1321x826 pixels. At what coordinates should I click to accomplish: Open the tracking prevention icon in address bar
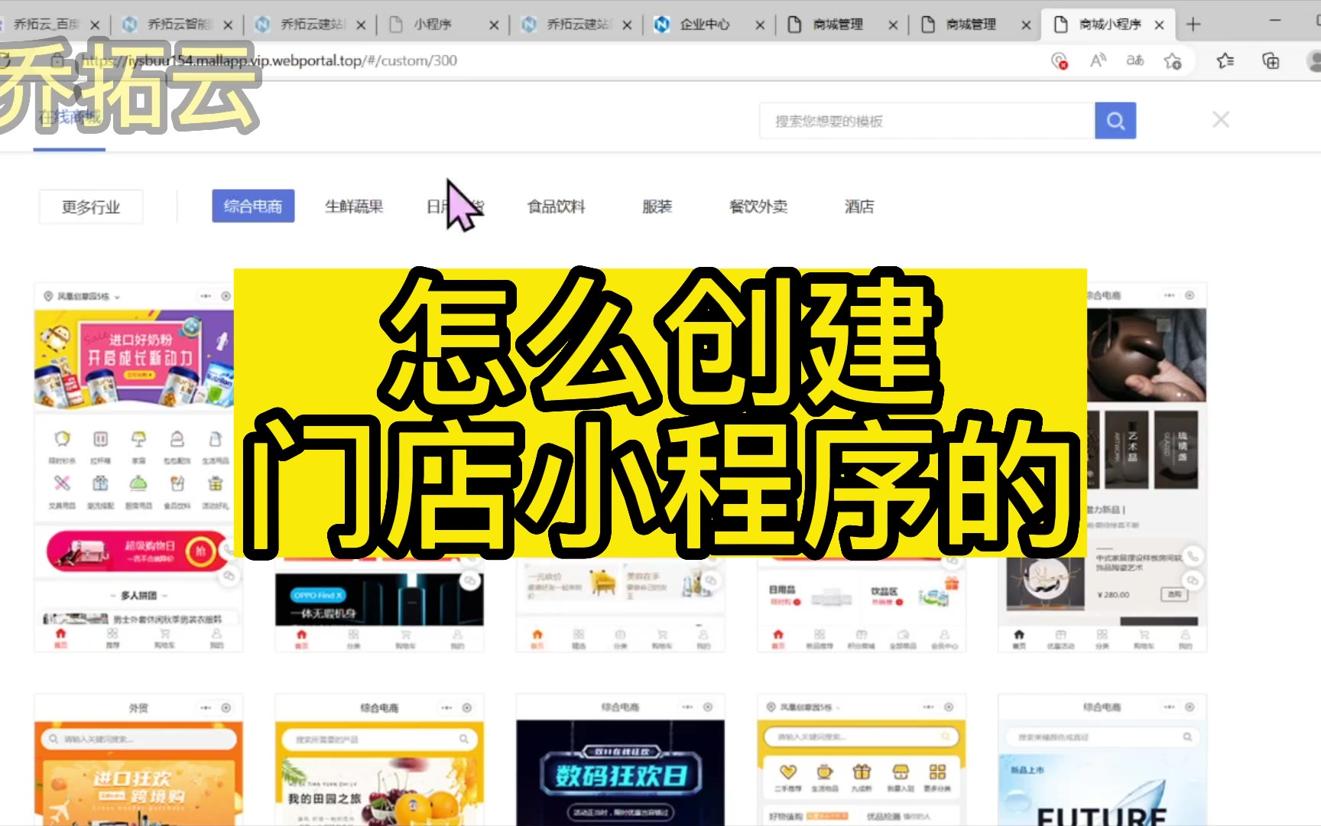point(1059,60)
